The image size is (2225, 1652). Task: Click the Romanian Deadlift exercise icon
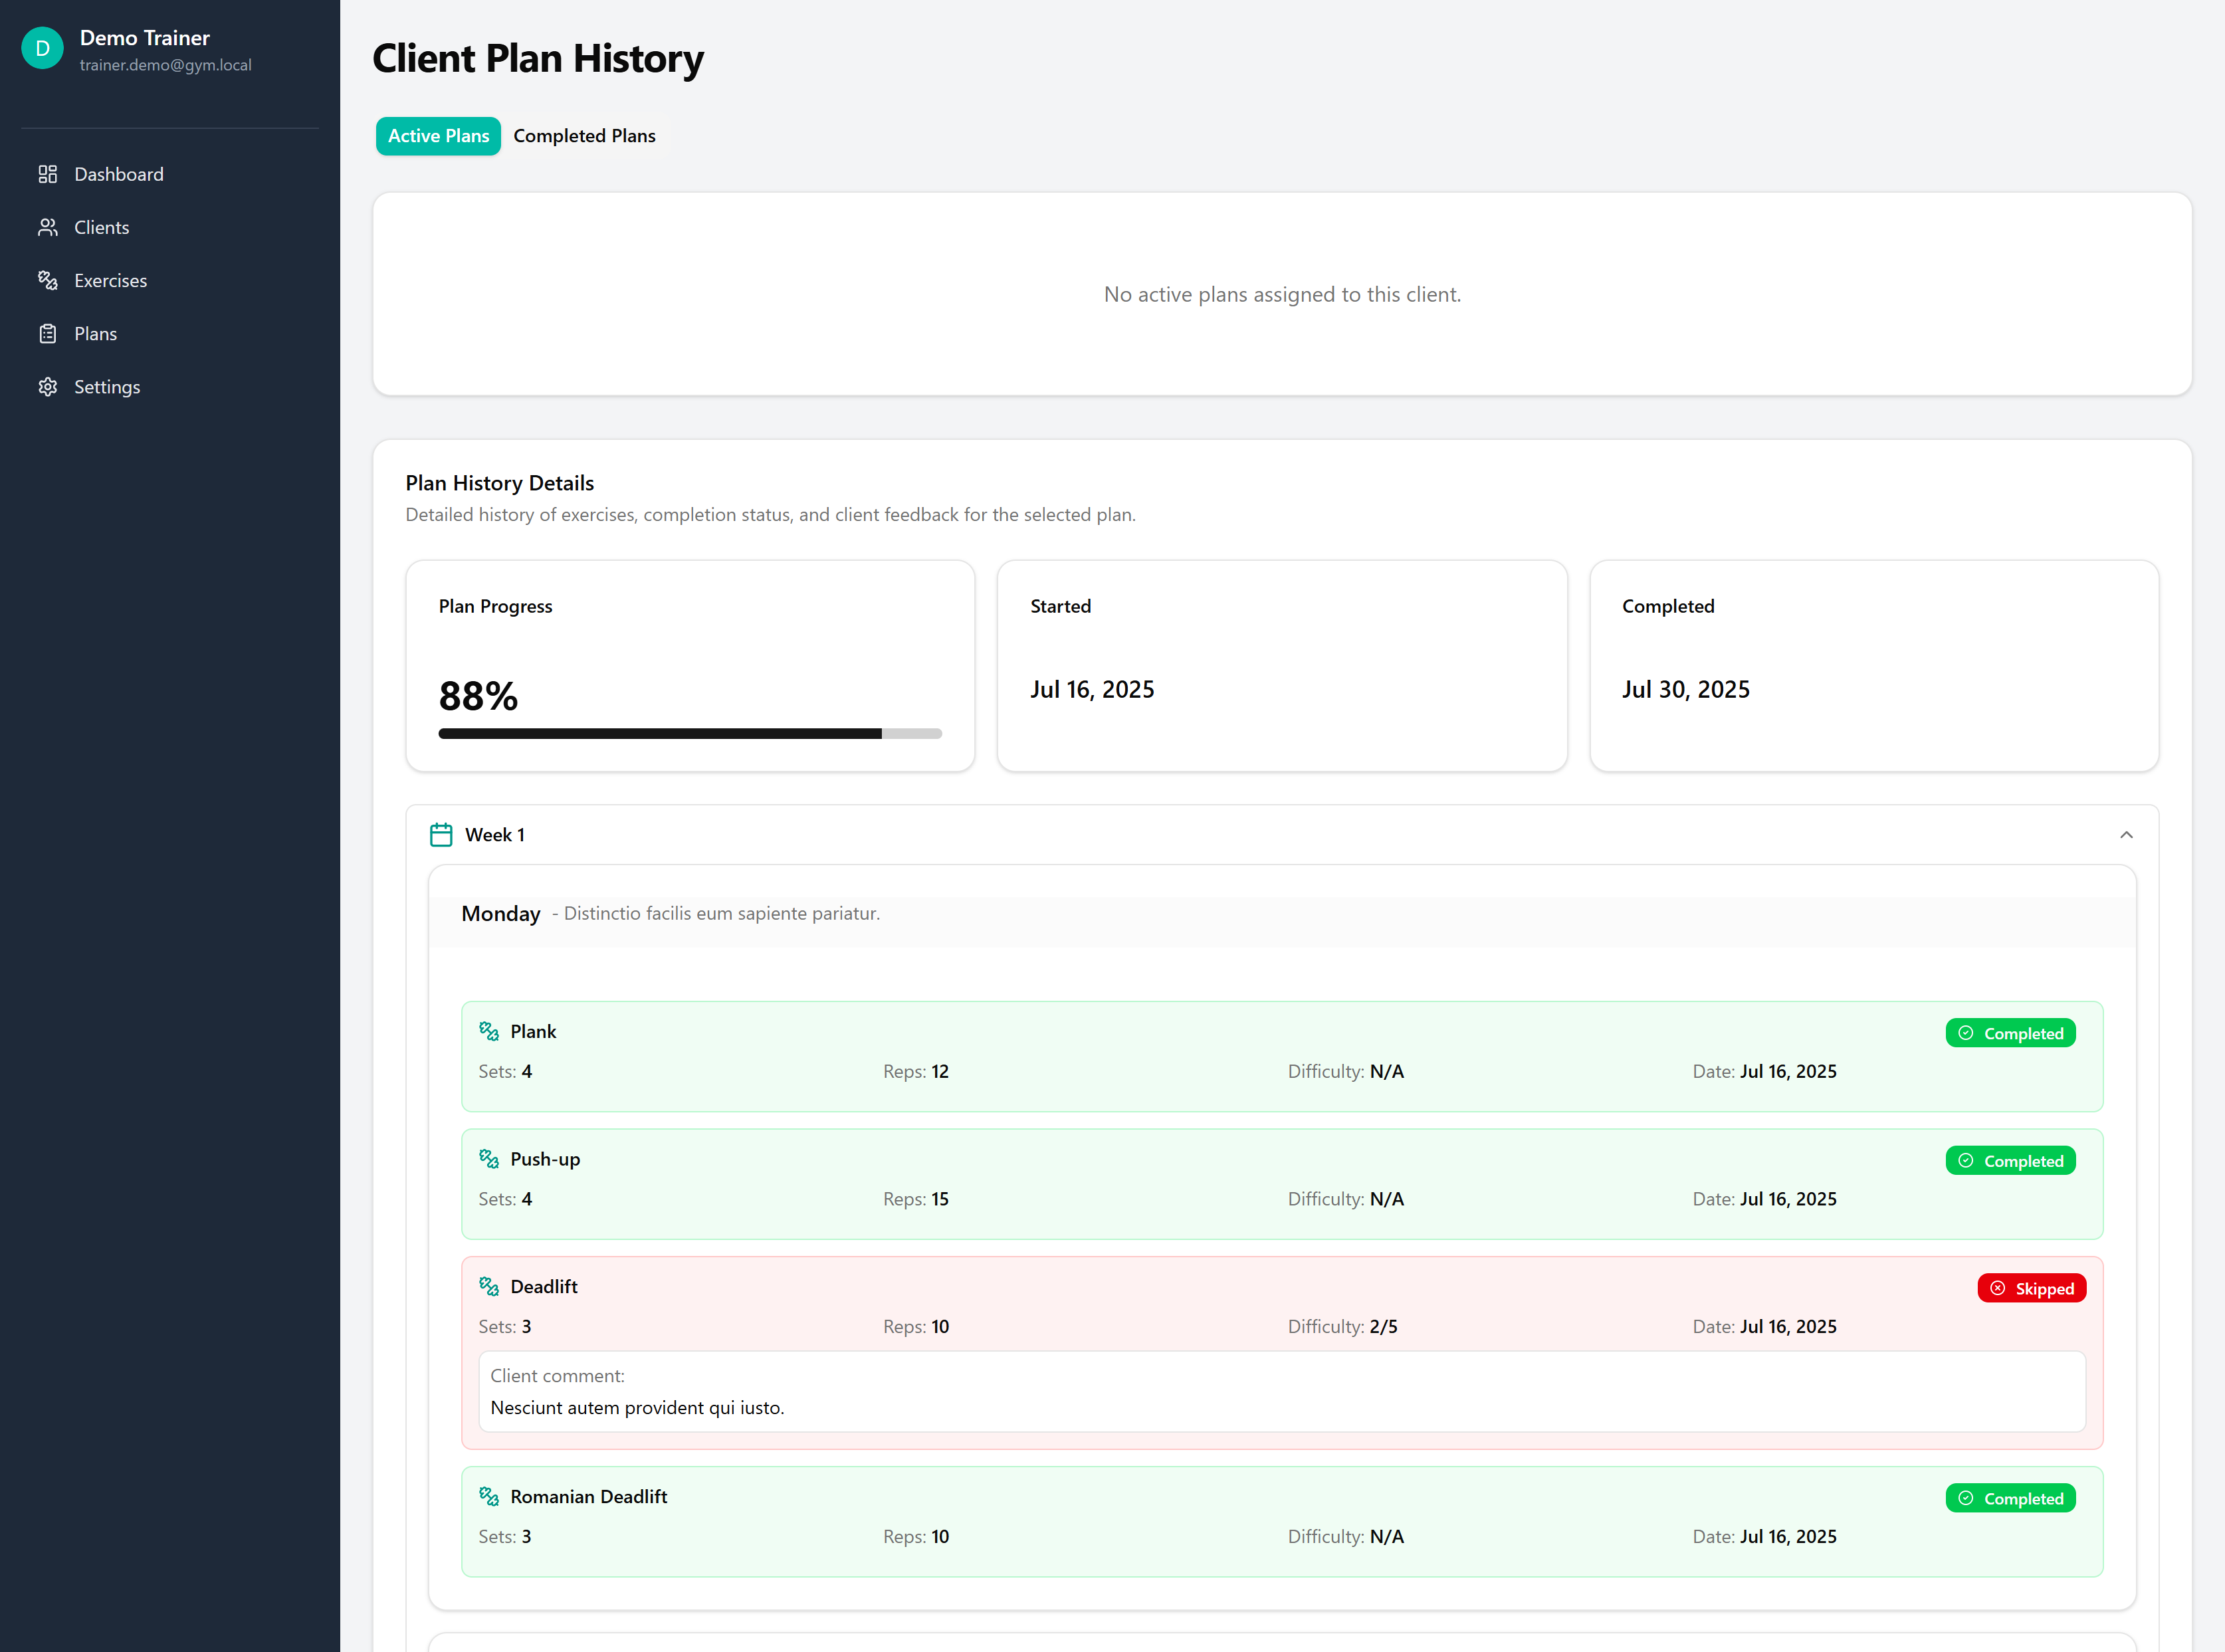point(489,1496)
